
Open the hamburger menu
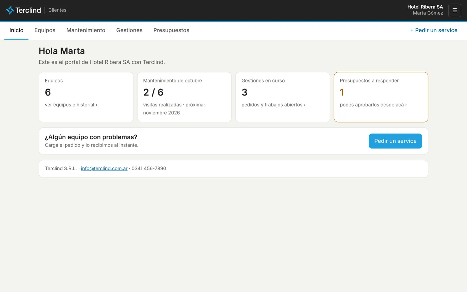[x=455, y=10]
